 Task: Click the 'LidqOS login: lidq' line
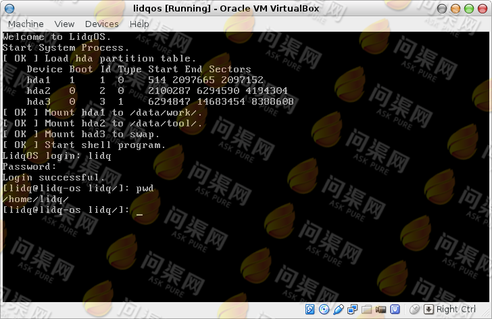pos(57,156)
